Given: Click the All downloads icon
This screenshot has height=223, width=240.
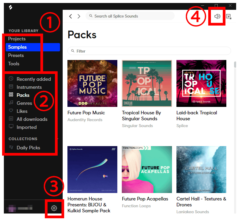Looking at the screenshot, I should coord(11,118).
